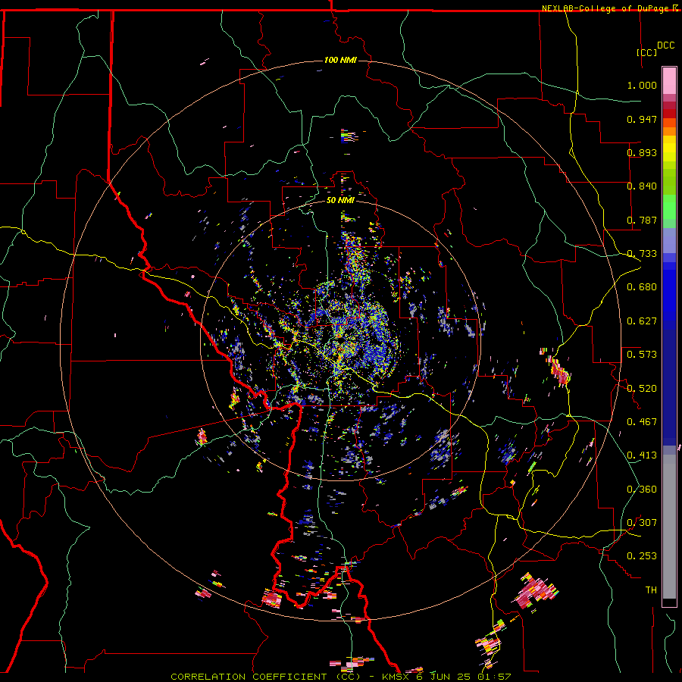Click the 0.680 scale value
The image size is (682, 682).
point(642,287)
